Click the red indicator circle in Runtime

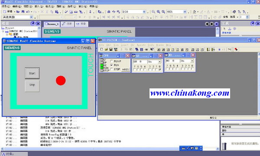tap(61, 81)
